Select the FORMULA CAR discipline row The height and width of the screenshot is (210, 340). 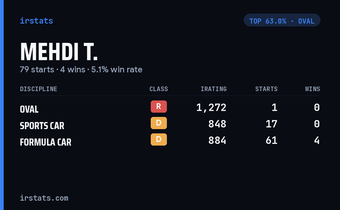pyautogui.click(x=170, y=140)
